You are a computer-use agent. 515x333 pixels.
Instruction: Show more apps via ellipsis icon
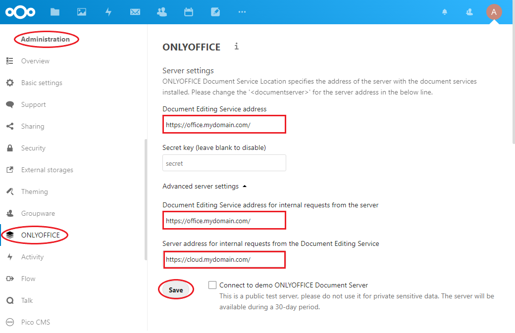(x=242, y=12)
